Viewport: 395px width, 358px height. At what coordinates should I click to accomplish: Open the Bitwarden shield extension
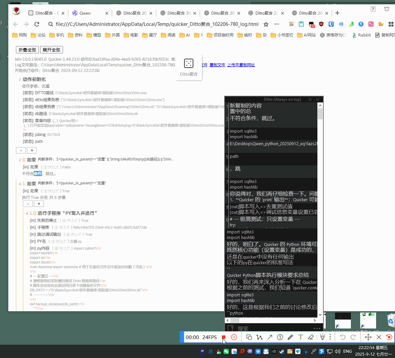[x=331, y=24]
